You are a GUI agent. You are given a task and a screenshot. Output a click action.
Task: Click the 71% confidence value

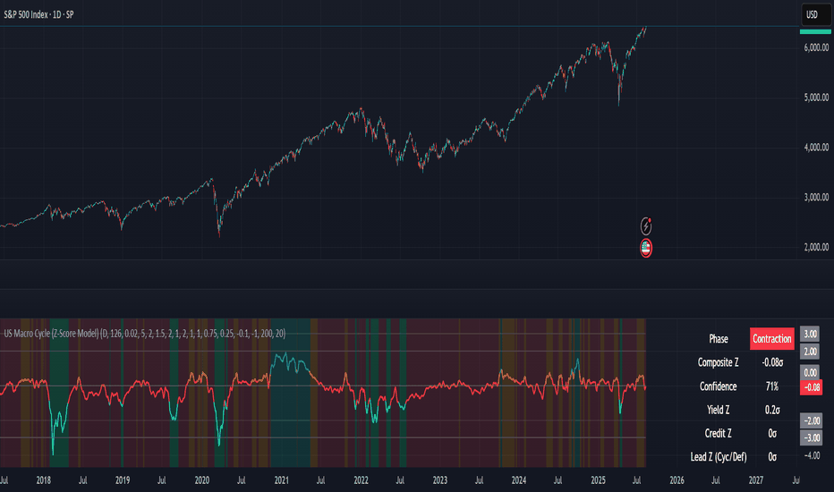772,386
